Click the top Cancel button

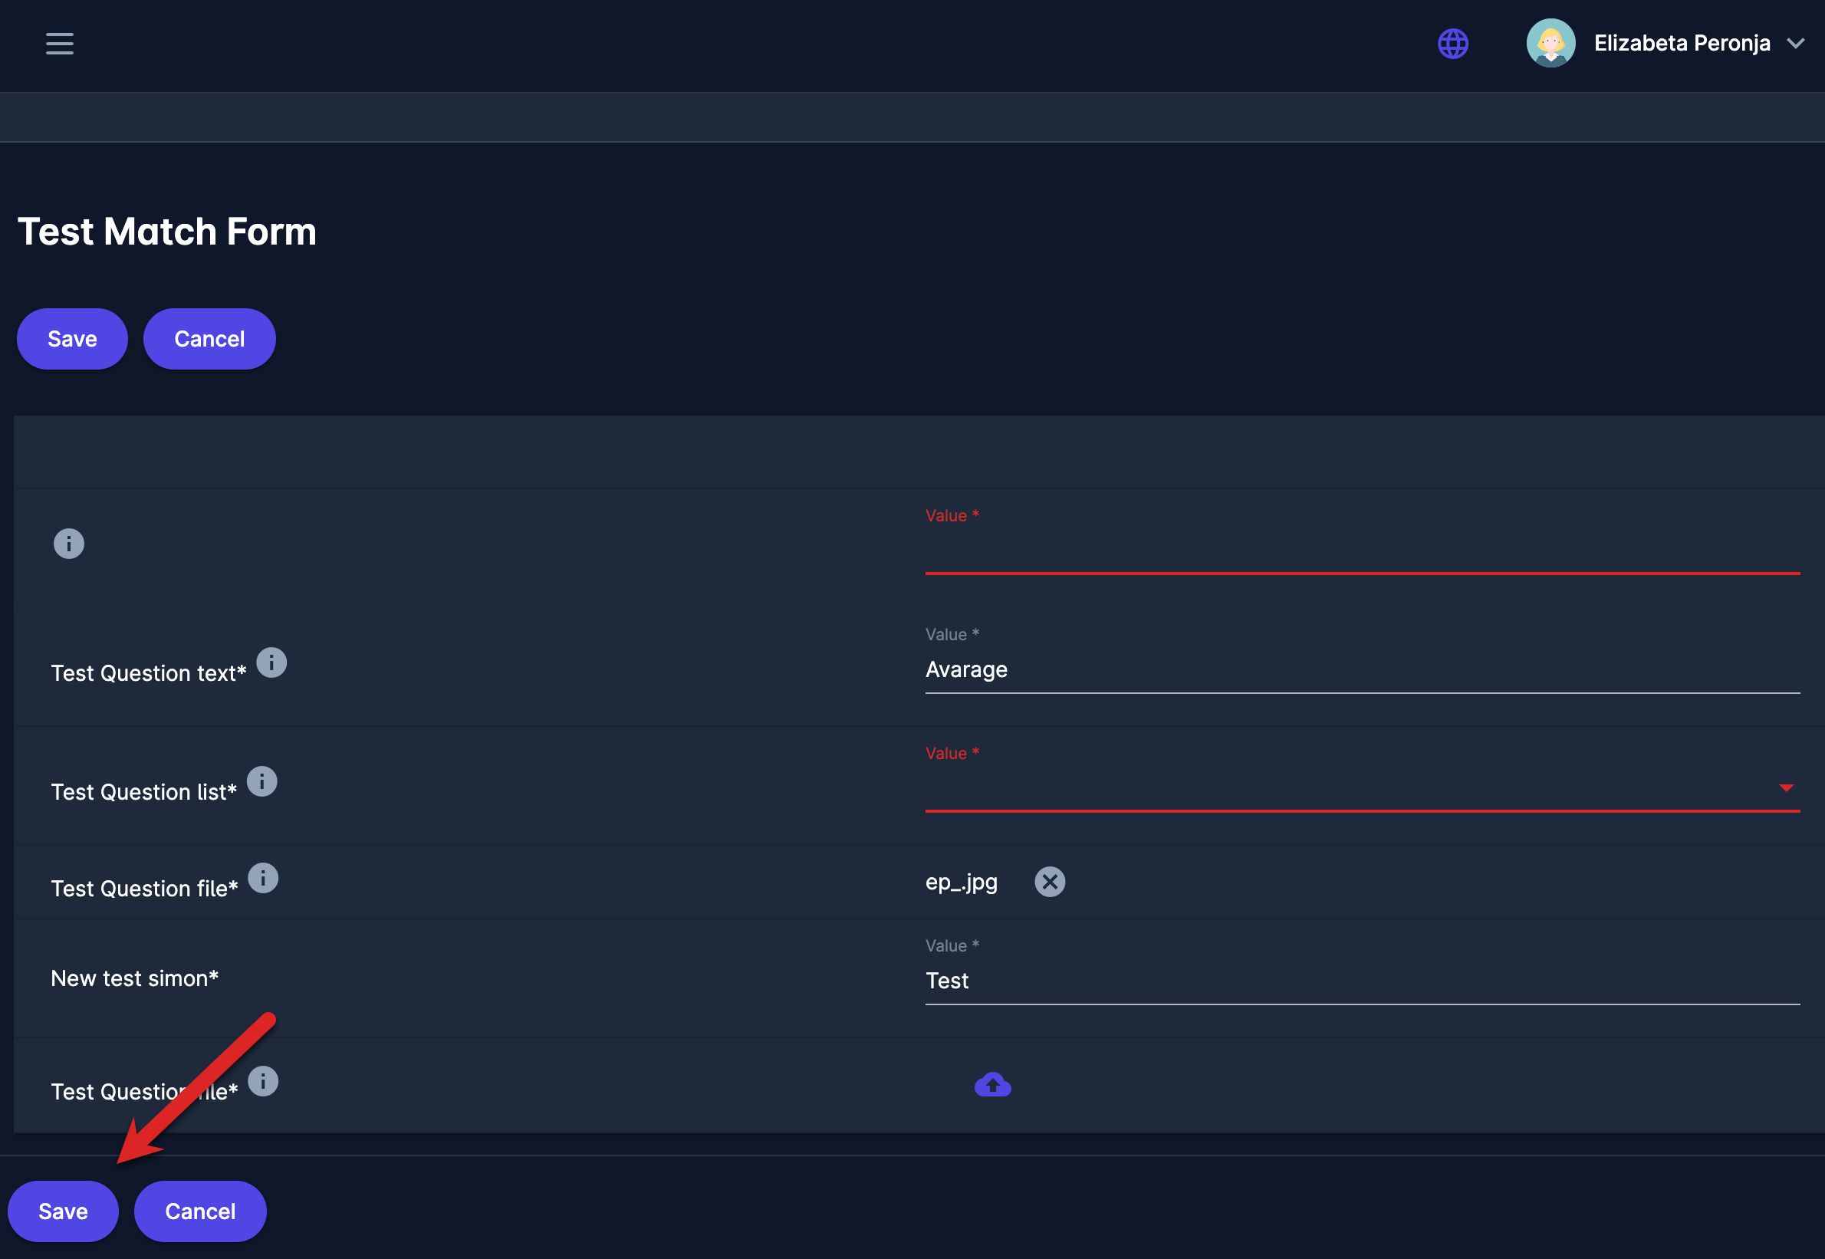pos(209,339)
